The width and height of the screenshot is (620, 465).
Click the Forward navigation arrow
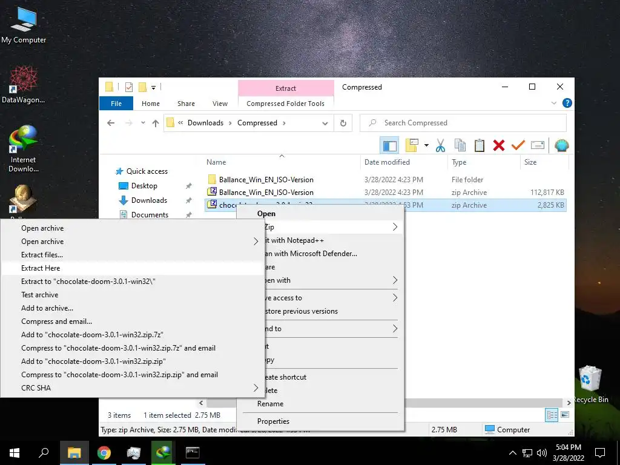pos(128,123)
